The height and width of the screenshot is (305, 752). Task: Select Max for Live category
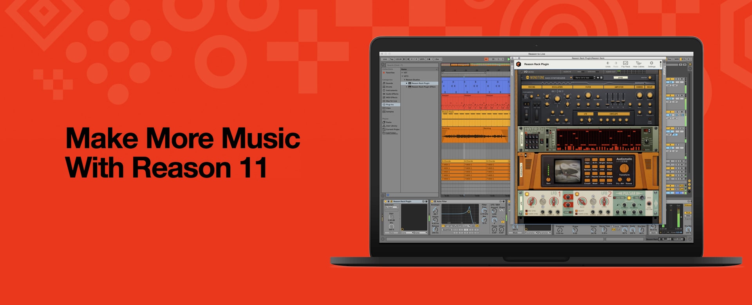[x=390, y=101]
